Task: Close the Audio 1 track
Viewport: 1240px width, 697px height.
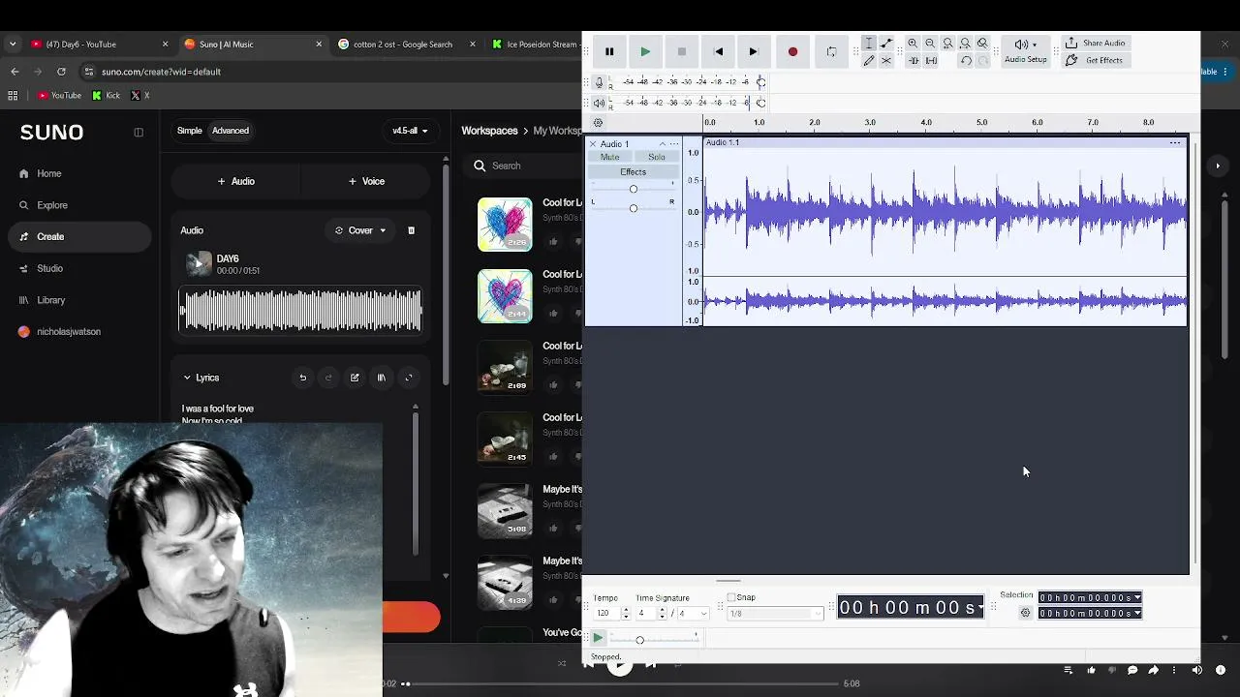Action: pos(593,144)
